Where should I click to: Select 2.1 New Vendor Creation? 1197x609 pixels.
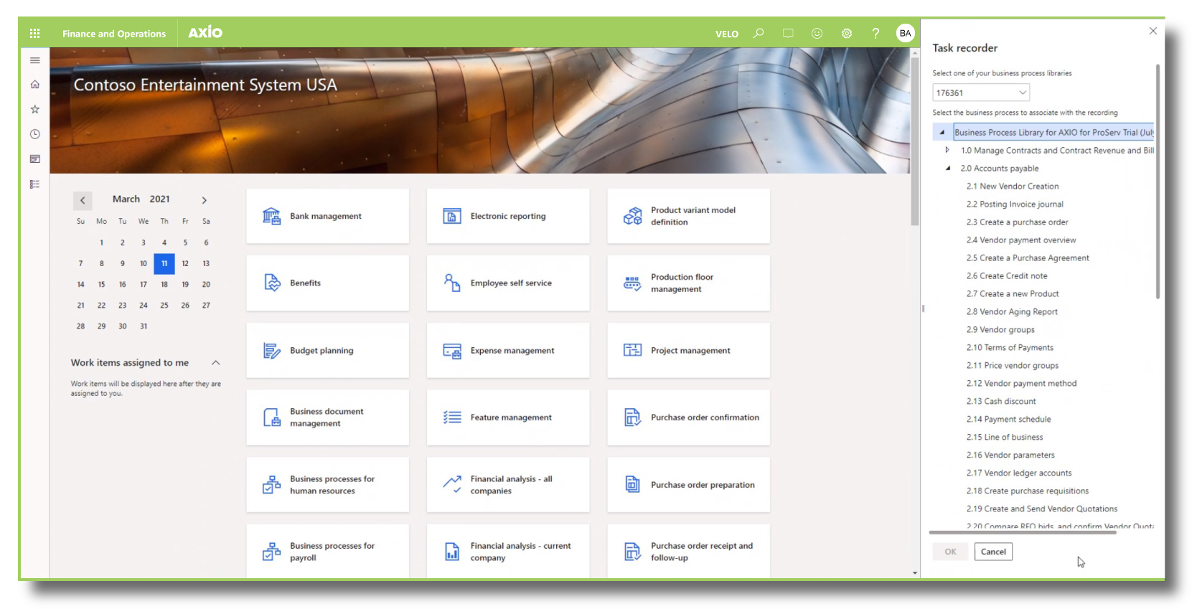pos(1012,186)
